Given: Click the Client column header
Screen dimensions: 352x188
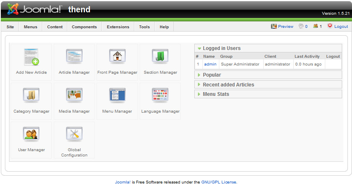Looking at the screenshot, I should tap(270, 57).
